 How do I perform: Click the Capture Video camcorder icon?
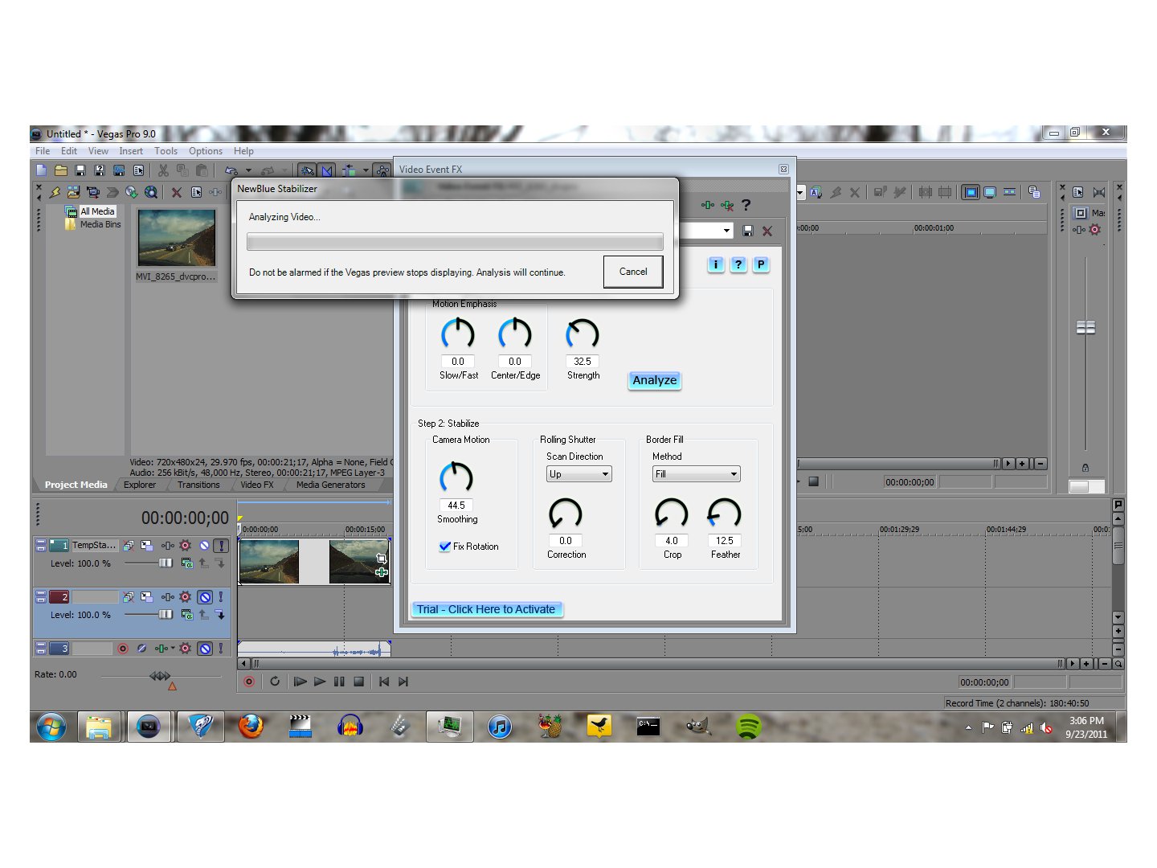tap(92, 192)
